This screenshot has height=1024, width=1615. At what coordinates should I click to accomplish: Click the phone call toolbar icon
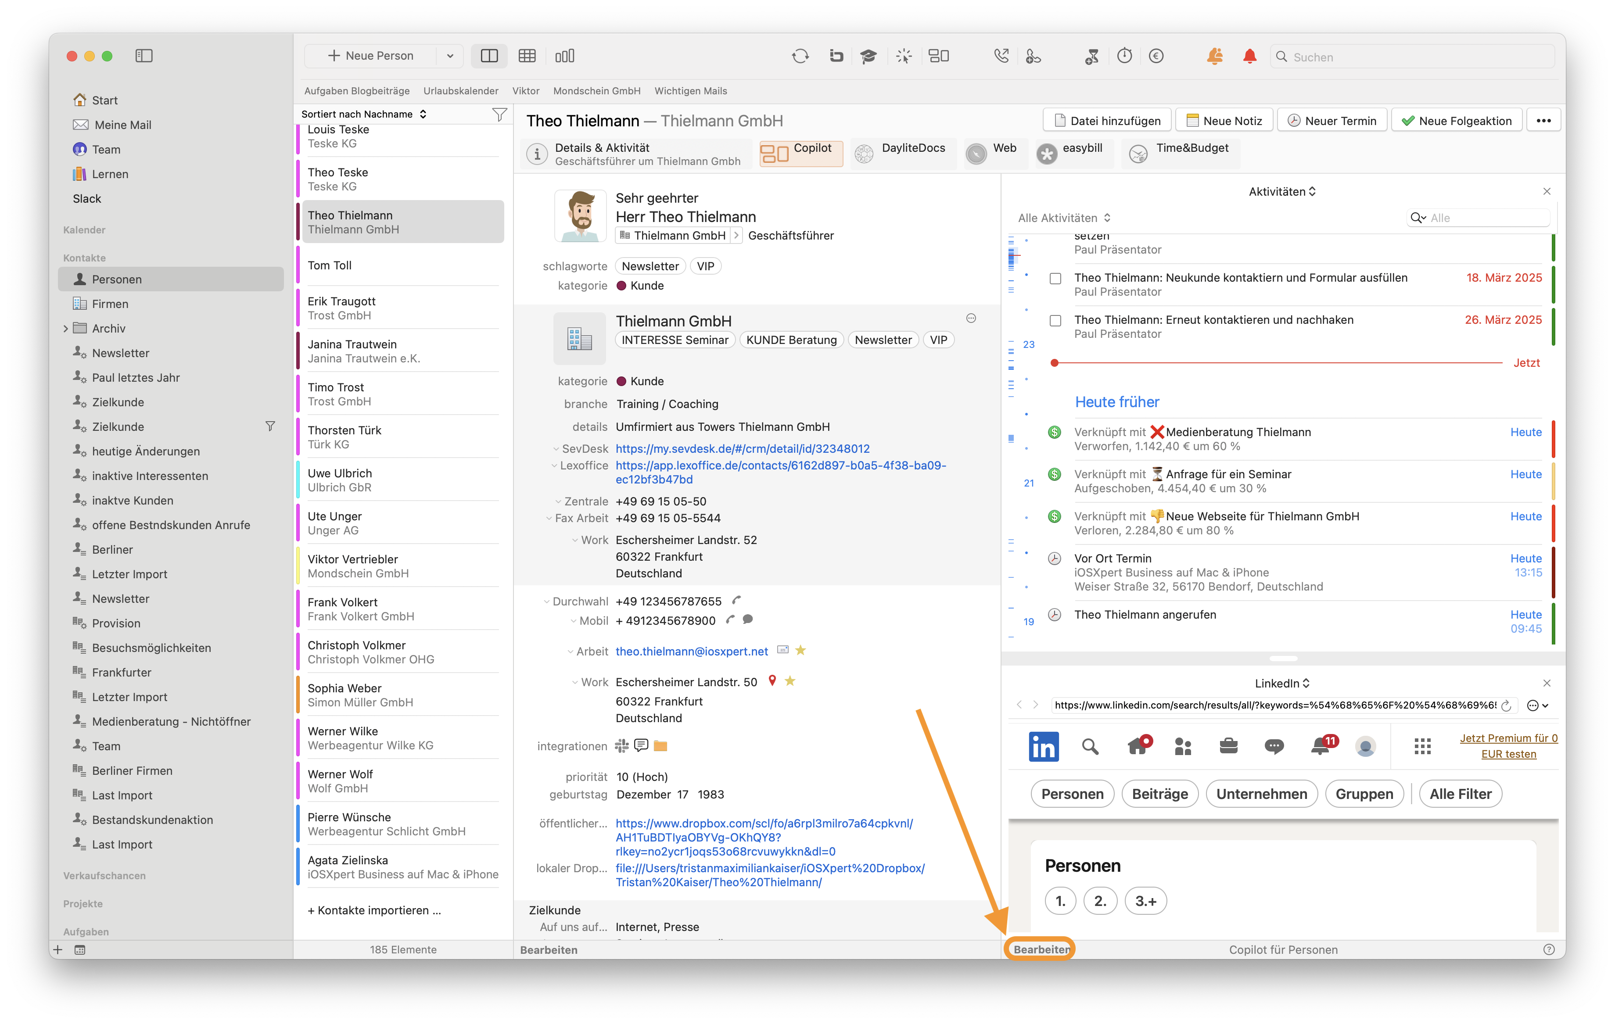coord(1001,56)
